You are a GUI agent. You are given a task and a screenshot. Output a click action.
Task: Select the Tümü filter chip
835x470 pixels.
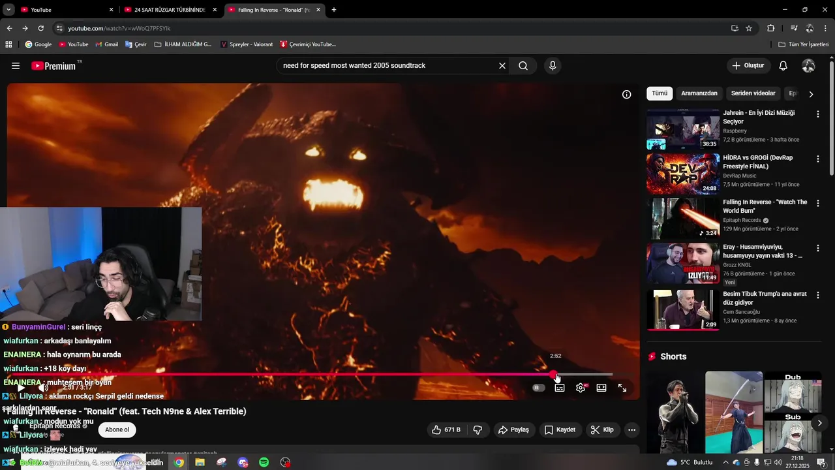click(x=660, y=93)
